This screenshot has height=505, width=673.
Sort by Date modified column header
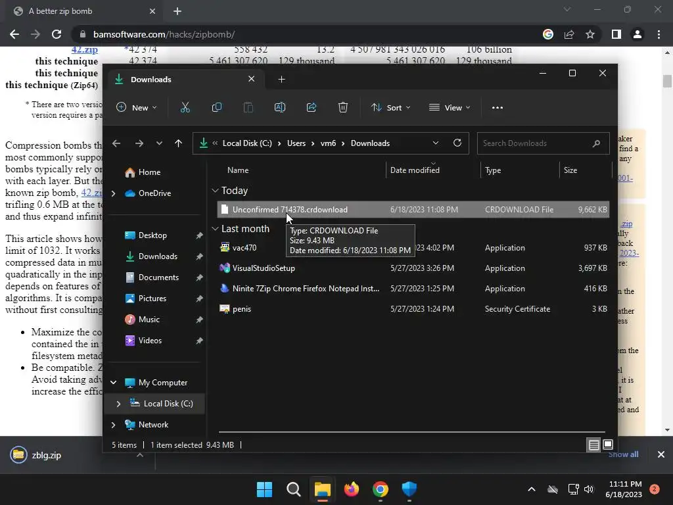pyautogui.click(x=415, y=170)
